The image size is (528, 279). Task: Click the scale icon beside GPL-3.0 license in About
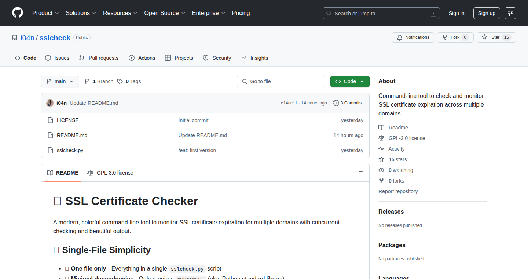pyautogui.click(x=381, y=138)
